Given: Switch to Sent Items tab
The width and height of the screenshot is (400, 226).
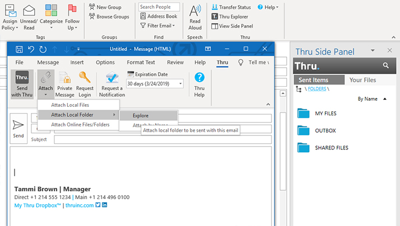Looking at the screenshot, I should tap(319, 80).
